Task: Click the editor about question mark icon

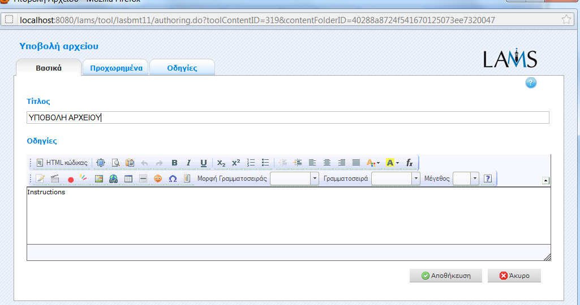Action: tap(488, 178)
